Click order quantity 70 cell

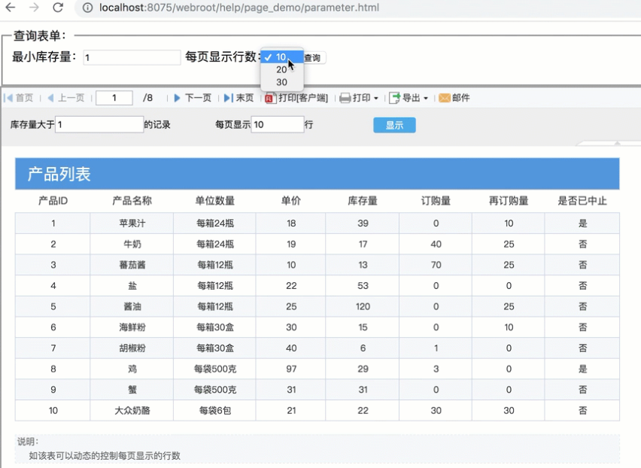click(436, 265)
